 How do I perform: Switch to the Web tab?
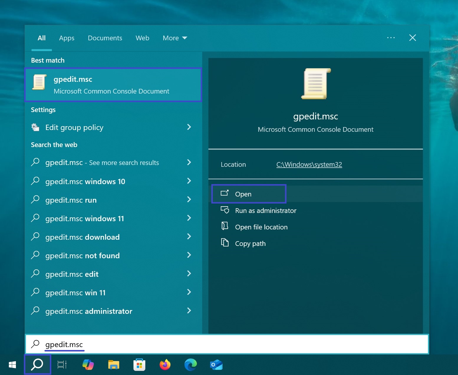[x=142, y=38]
